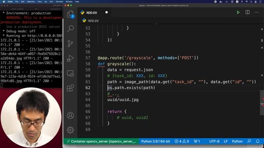Click the Environment: production line in terminal

click(x=27, y=13)
